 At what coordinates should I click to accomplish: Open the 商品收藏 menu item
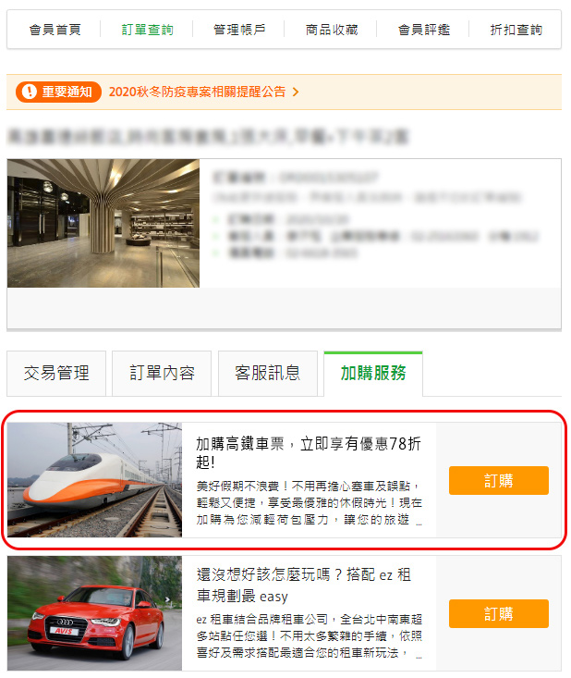[x=332, y=30]
